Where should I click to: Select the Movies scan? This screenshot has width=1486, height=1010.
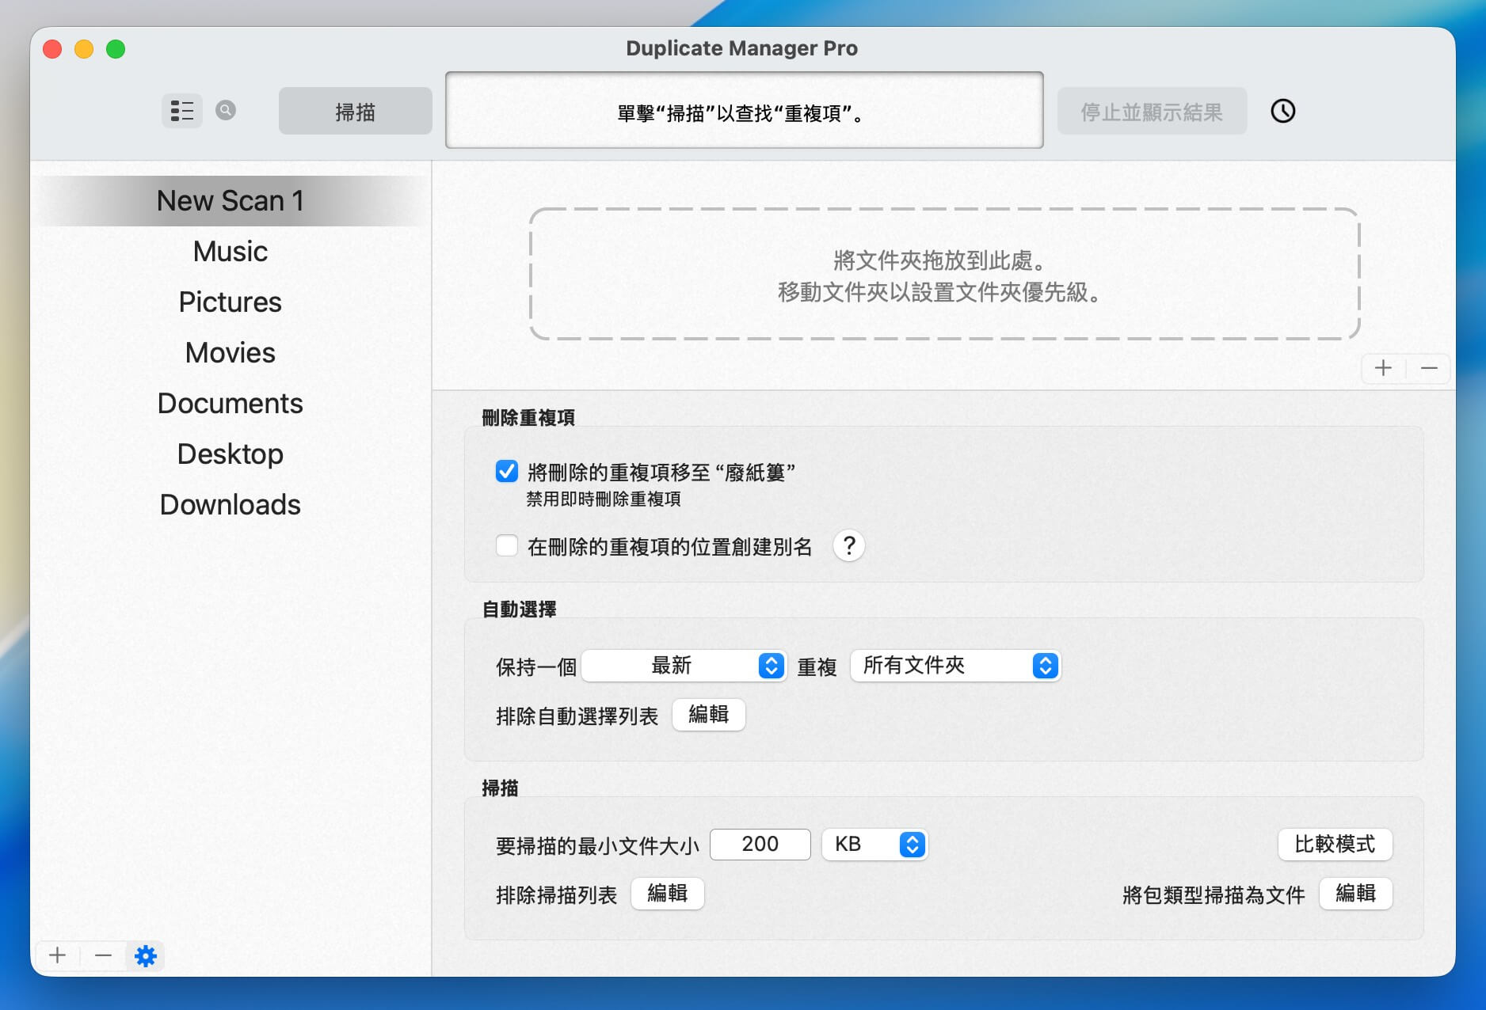(x=231, y=353)
